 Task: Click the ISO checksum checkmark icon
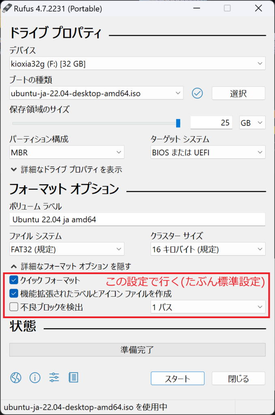(x=197, y=93)
